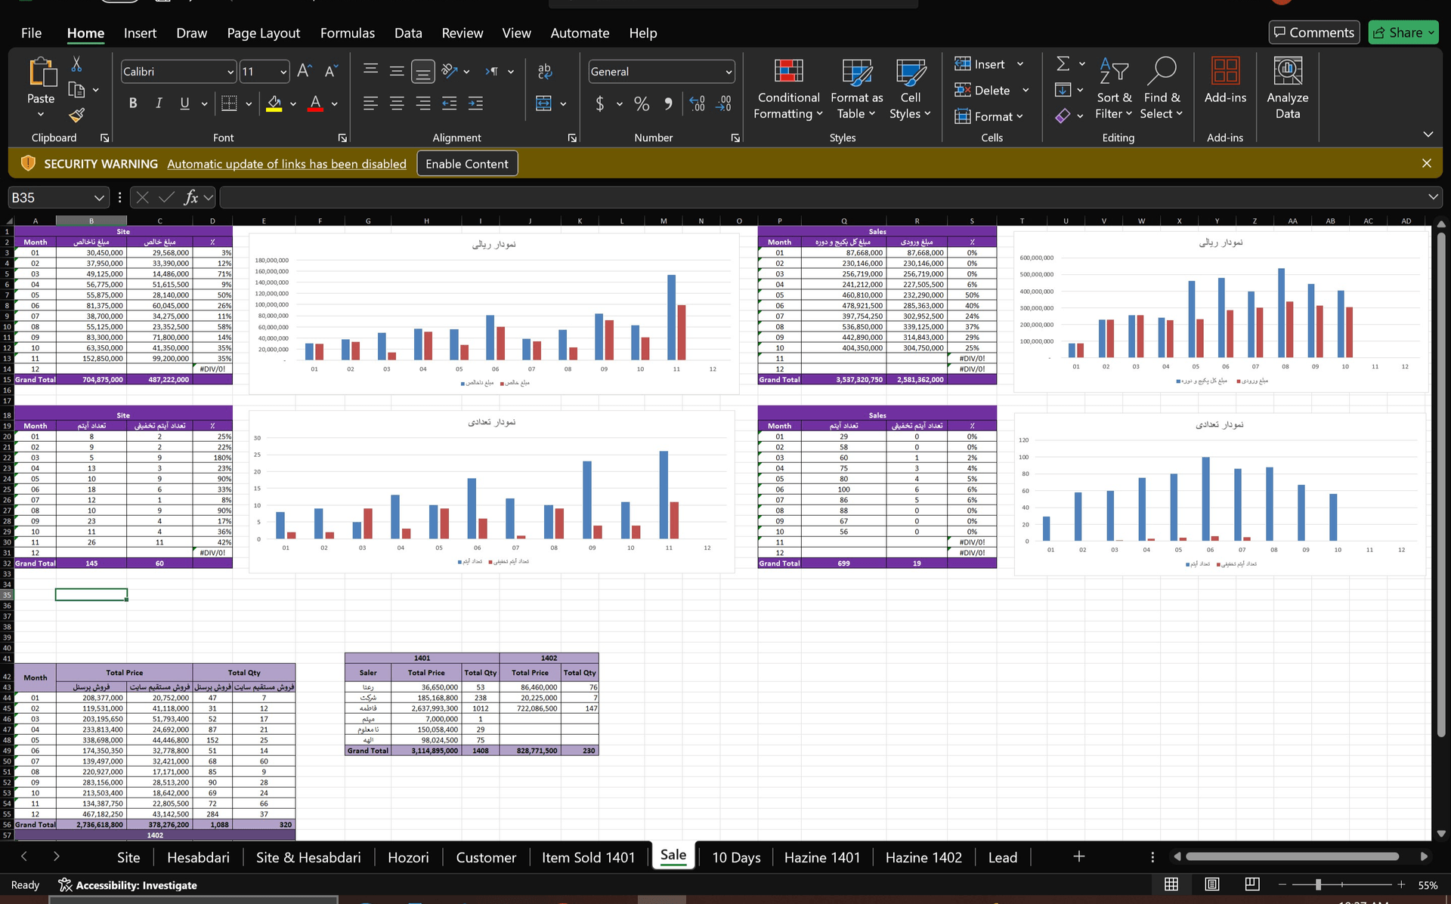Click the Enable Content button
Image resolution: width=1451 pixels, height=904 pixels.
click(467, 164)
